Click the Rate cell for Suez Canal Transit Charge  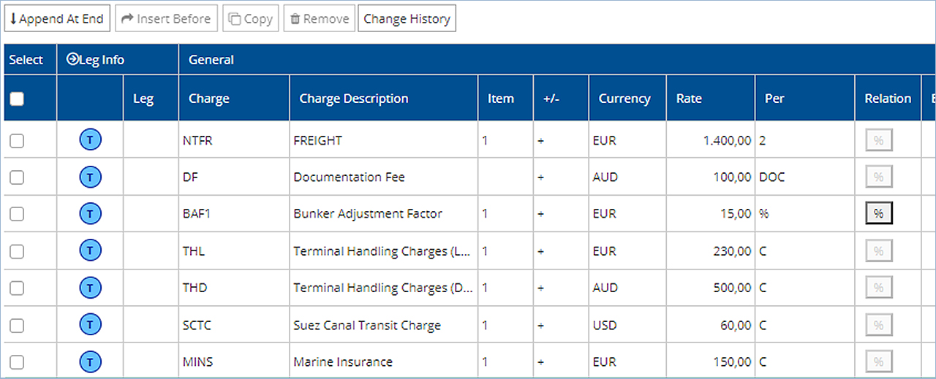click(x=709, y=325)
